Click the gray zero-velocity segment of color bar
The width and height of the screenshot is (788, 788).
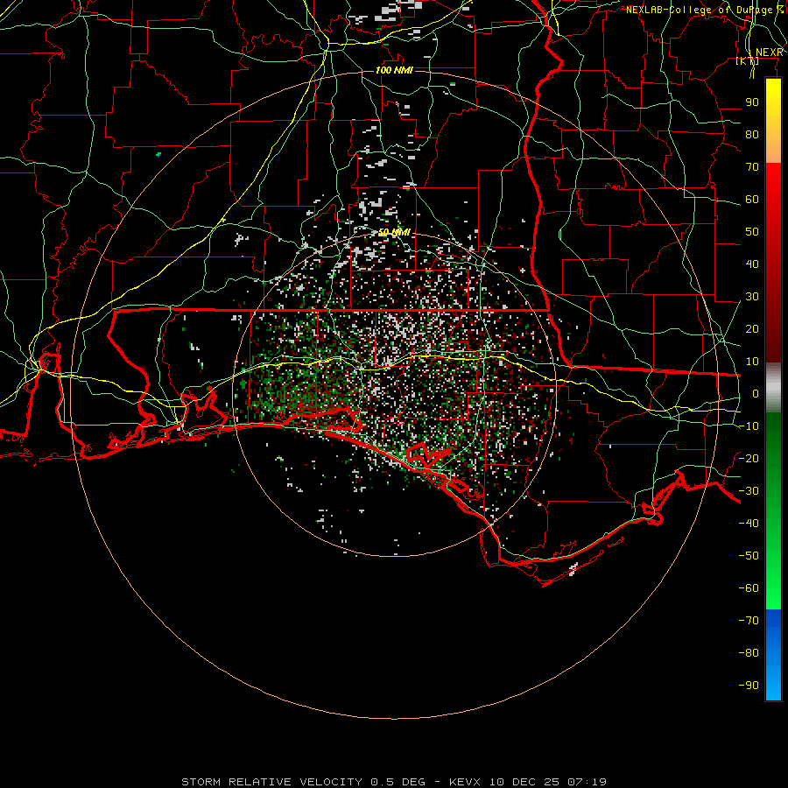773,387
